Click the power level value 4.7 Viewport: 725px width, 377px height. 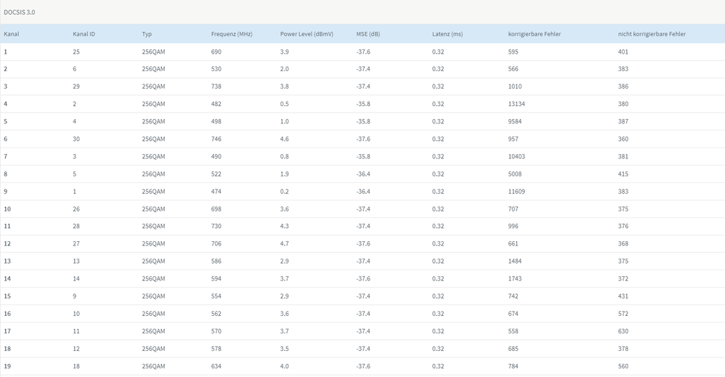pos(284,244)
